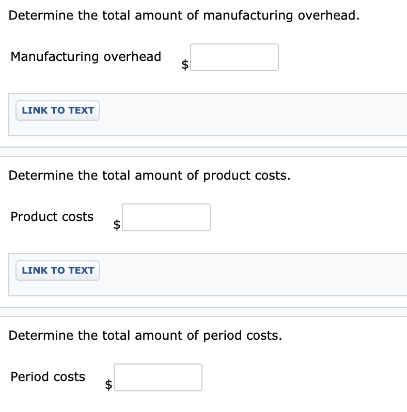Click the word 'manufacturing' in the first heading
Image resolution: width=407 pixels, height=412 pixels.
click(248, 15)
